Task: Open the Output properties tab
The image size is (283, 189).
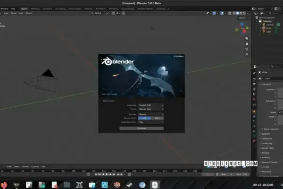Action: (x=254, y=84)
